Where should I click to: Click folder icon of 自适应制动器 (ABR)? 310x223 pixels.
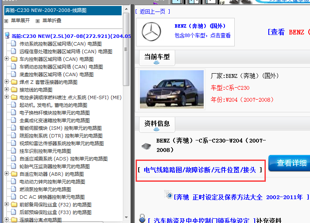pyautogui.click(x=14, y=174)
